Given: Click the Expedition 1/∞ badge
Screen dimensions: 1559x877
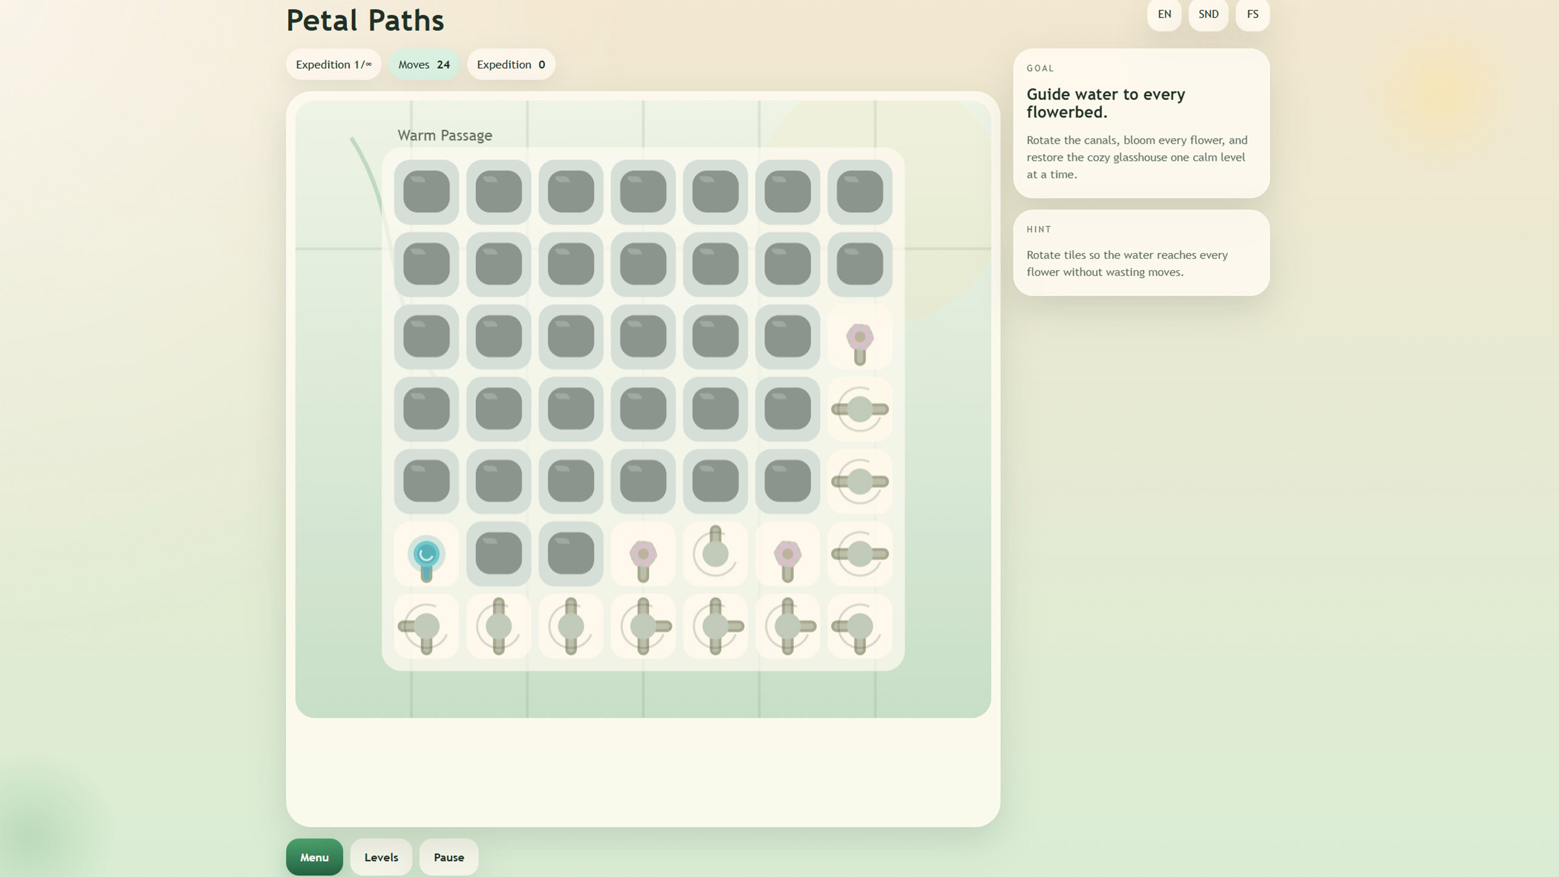Looking at the screenshot, I should [334, 65].
